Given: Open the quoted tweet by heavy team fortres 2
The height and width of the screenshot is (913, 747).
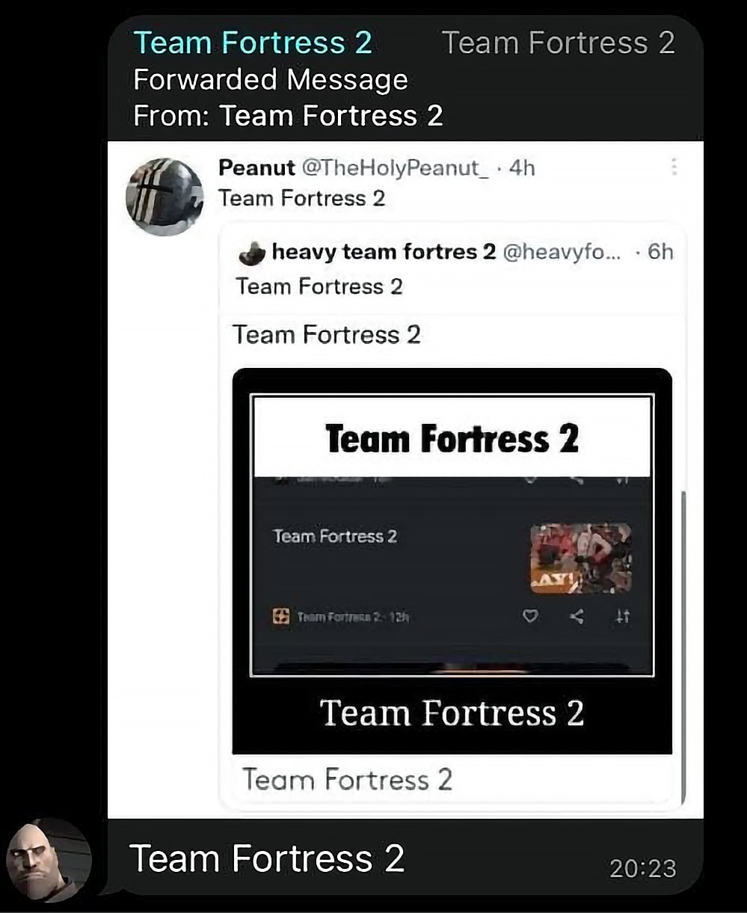Looking at the screenshot, I should (452, 516).
